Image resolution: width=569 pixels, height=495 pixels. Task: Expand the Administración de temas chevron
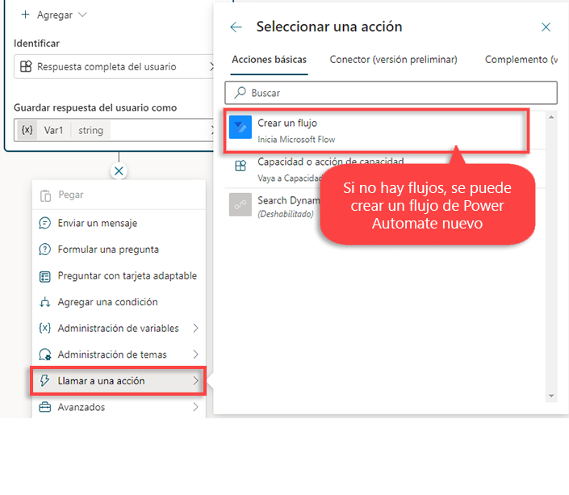195,354
